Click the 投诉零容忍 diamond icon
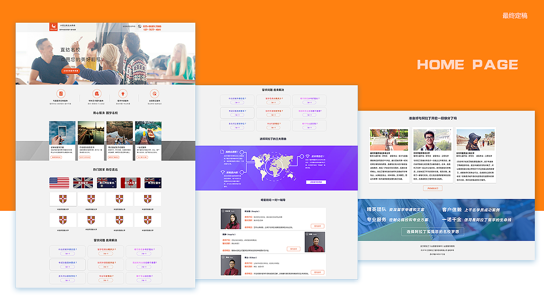Image resolution: width=544 pixels, height=306 pixels. point(307,156)
